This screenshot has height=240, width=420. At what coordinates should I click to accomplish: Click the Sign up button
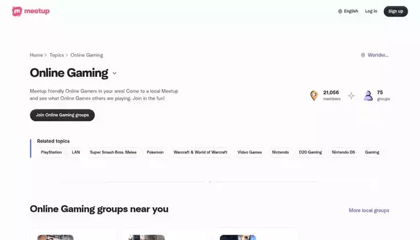coord(396,11)
